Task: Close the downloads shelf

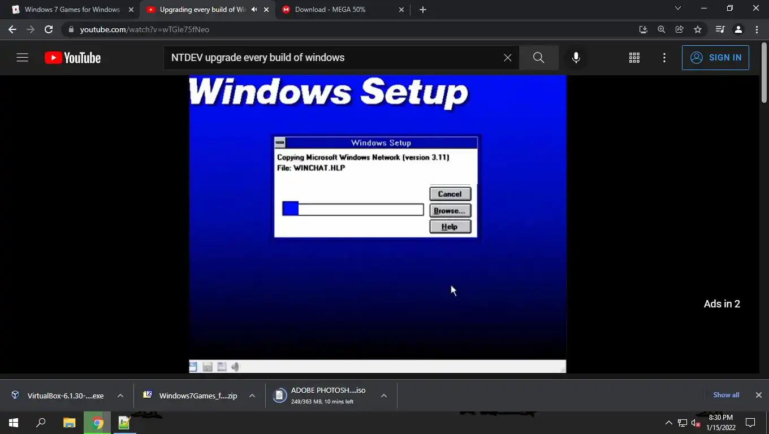Action: (759, 395)
